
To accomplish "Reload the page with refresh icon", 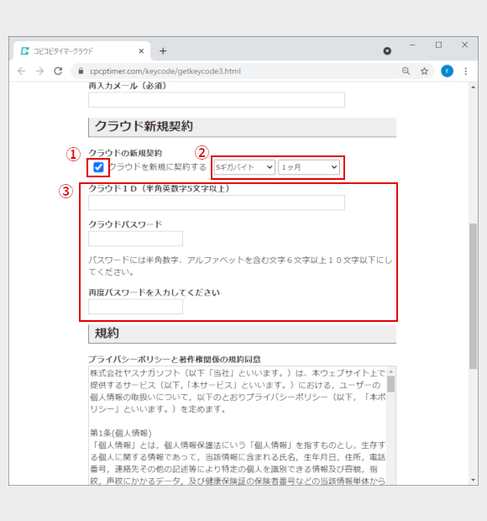I will coord(59,71).
